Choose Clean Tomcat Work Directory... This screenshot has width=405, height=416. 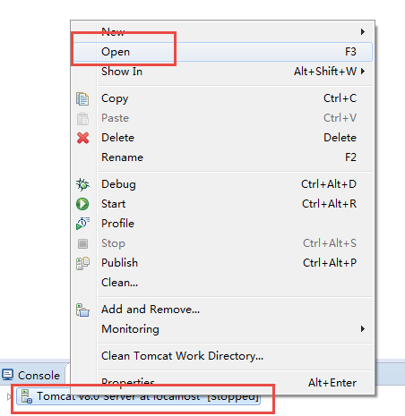[222, 356]
